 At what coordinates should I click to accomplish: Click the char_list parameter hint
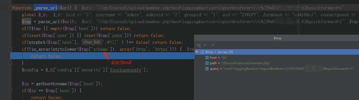tap(92, 42)
